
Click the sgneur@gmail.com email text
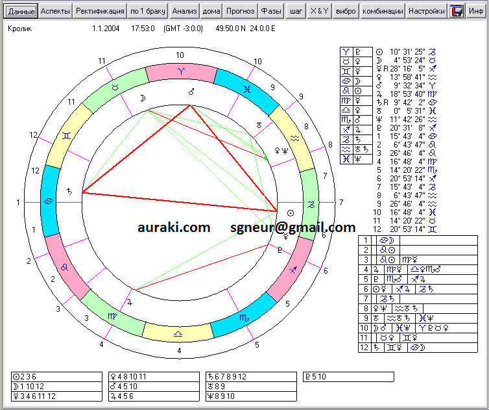(292, 227)
